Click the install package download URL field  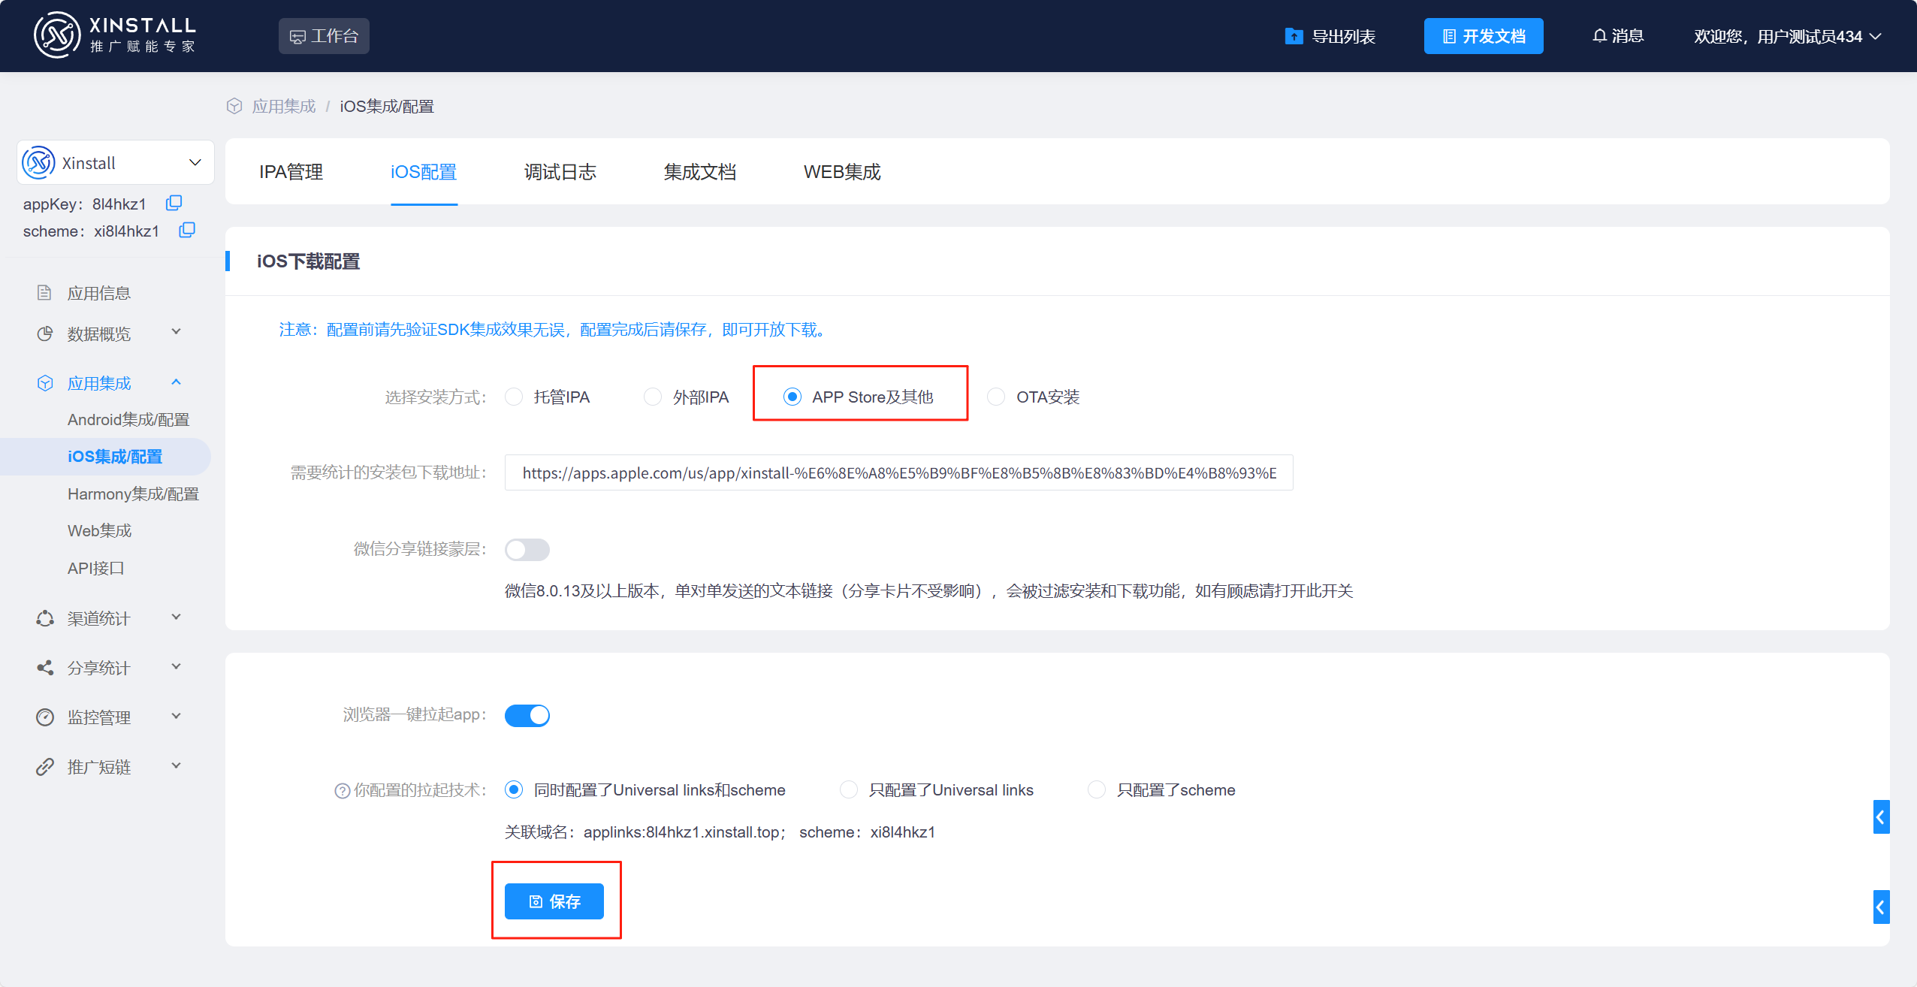898,472
